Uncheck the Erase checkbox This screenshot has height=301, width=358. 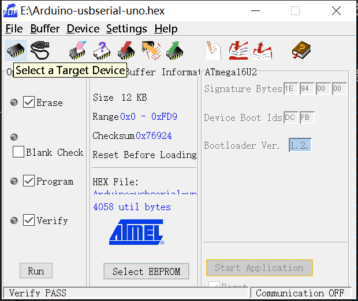click(x=29, y=102)
